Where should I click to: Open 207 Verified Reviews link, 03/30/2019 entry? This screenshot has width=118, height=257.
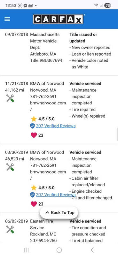56,195
